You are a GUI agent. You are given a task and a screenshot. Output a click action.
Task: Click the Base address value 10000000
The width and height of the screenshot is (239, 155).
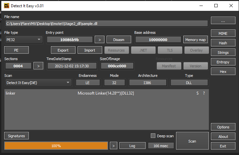[158, 40]
